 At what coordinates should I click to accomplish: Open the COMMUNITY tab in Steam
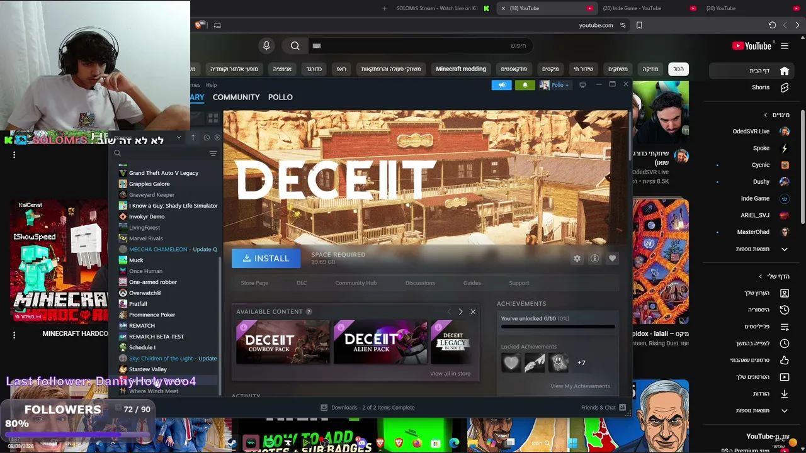pos(236,97)
